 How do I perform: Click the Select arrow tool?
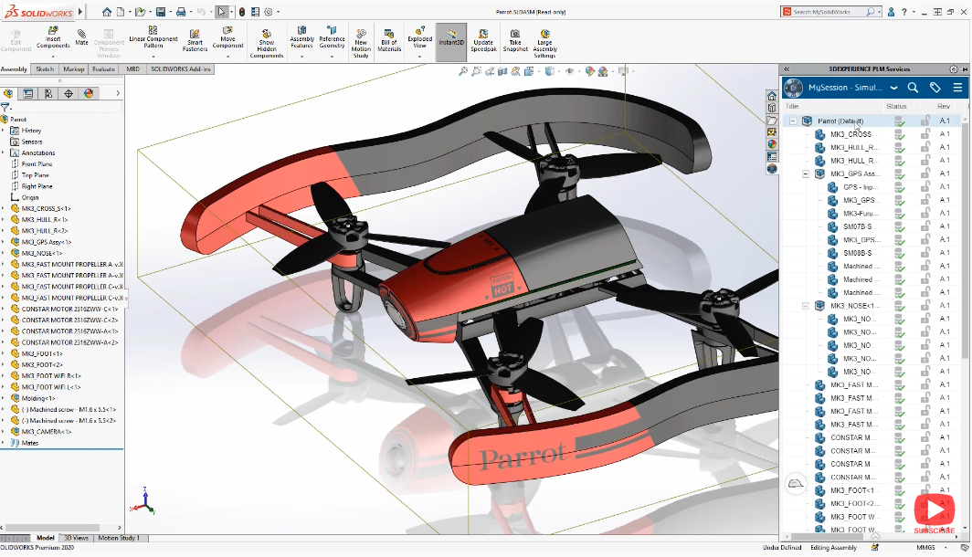(x=221, y=12)
